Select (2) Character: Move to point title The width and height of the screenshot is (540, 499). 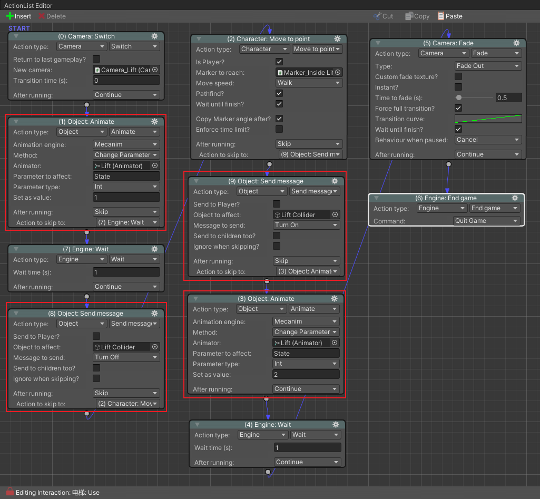(268, 39)
